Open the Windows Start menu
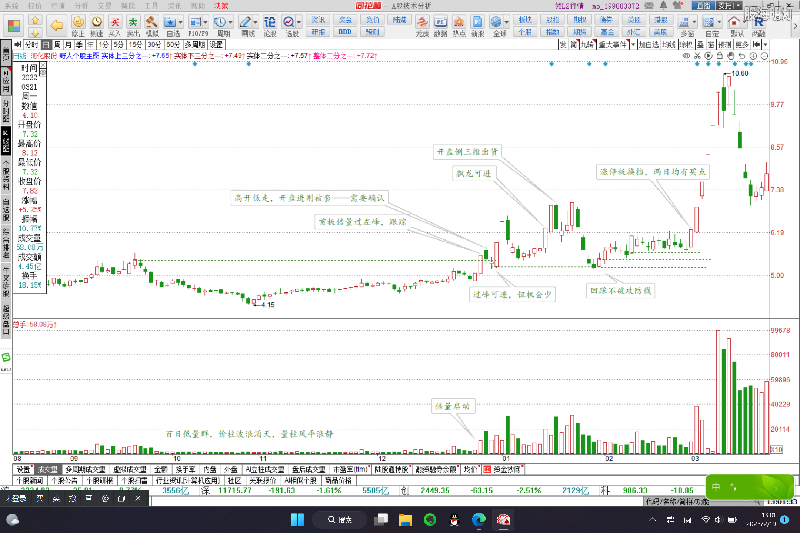Screen dimensions: 800x533 [297, 520]
